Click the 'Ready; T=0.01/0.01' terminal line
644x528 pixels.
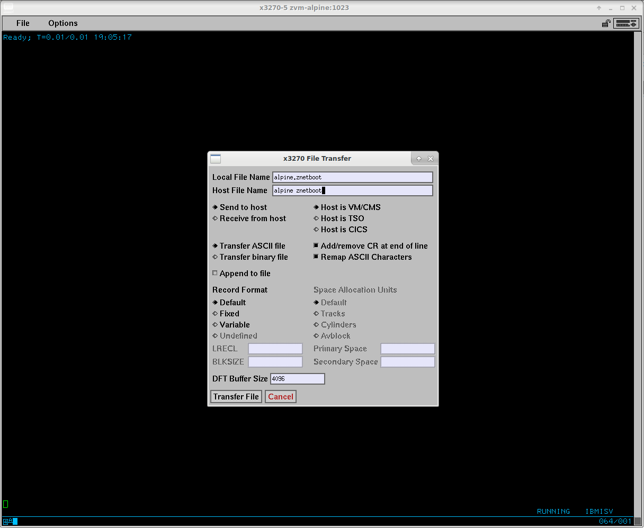[x=67, y=37]
